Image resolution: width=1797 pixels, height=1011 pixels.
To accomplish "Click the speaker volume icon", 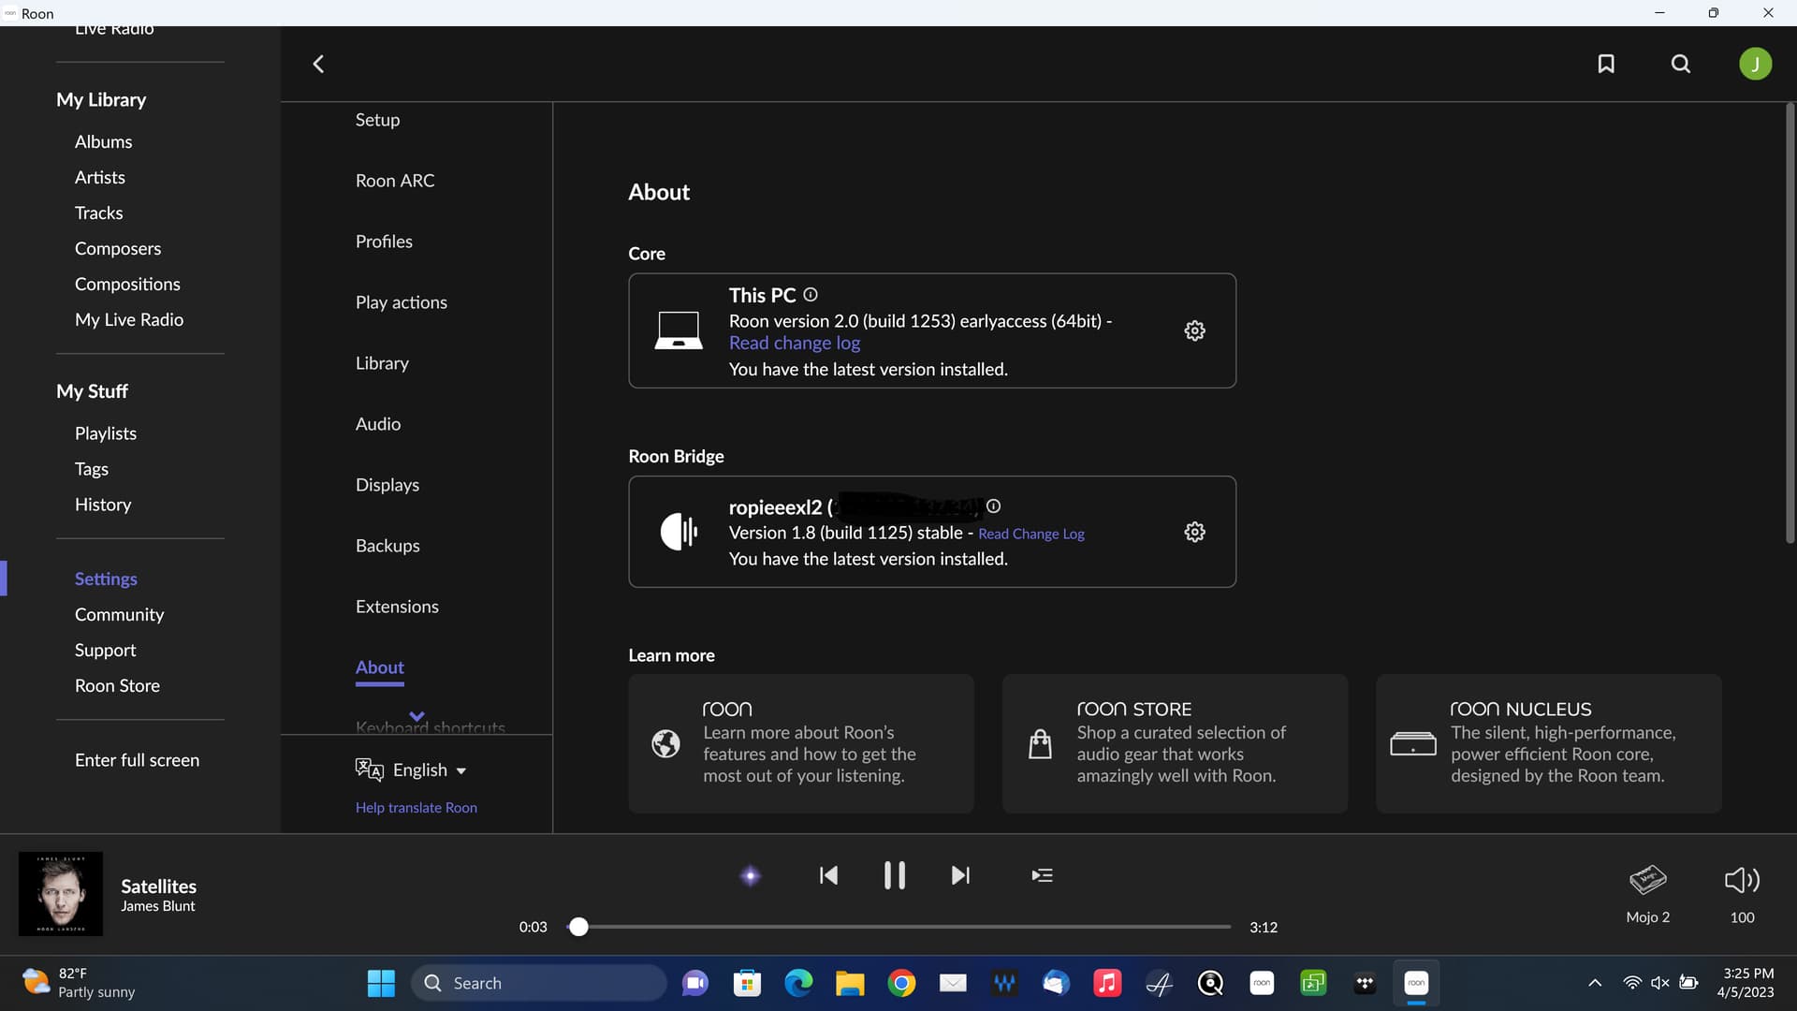I will pos(1742,880).
